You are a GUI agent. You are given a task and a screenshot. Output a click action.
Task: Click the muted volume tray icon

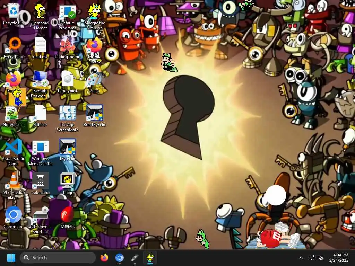[x=321, y=258]
